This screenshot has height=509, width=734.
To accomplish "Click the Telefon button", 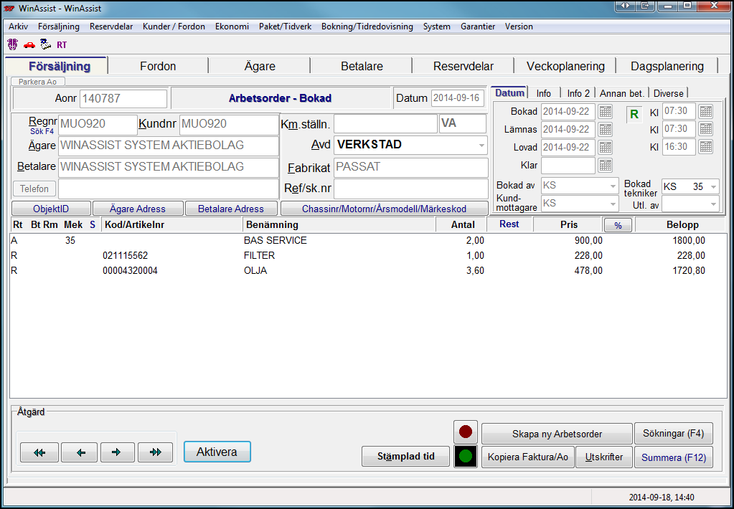I will tap(34, 189).
